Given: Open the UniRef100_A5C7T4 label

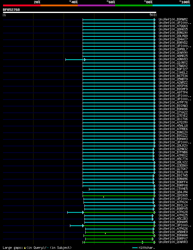Looking at the screenshot, I should tap(173, 159).
